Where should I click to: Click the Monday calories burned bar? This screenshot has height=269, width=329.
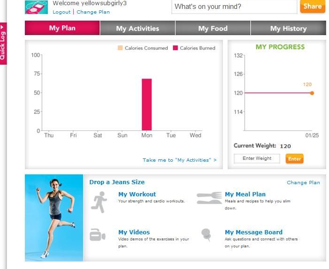coord(147,105)
